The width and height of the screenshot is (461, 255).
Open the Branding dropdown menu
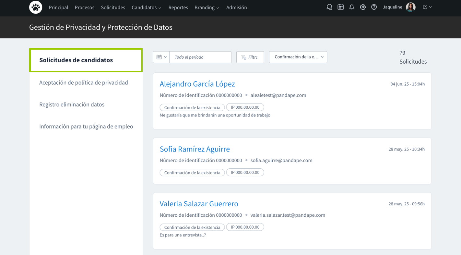click(x=207, y=7)
